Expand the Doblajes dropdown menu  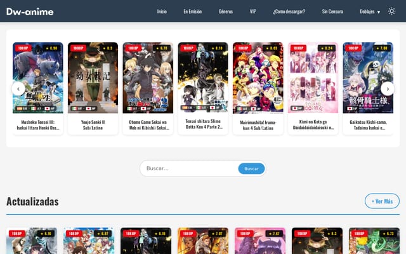370,11
